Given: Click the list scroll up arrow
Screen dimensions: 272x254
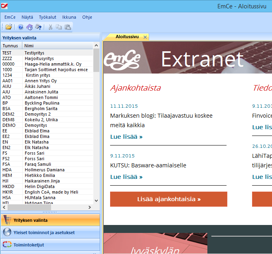Looking at the screenshot, I should (96, 45).
